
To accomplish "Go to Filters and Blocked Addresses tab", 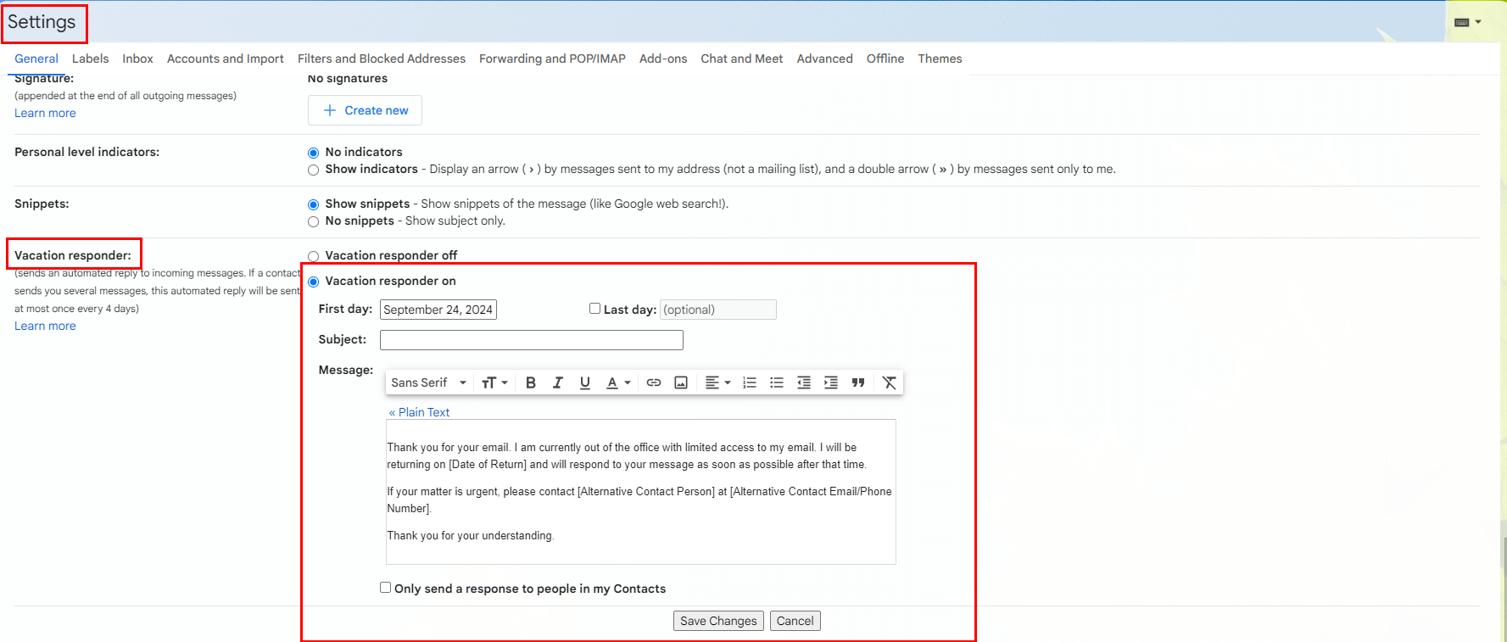I will pos(382,59).
